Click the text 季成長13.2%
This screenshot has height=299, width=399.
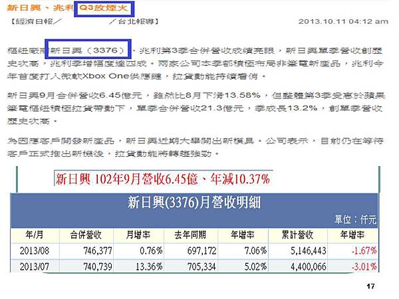(286, 108)
